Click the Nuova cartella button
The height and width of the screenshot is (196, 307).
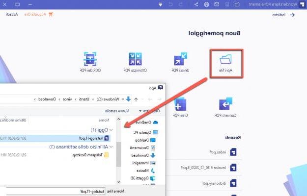point(117,111)
